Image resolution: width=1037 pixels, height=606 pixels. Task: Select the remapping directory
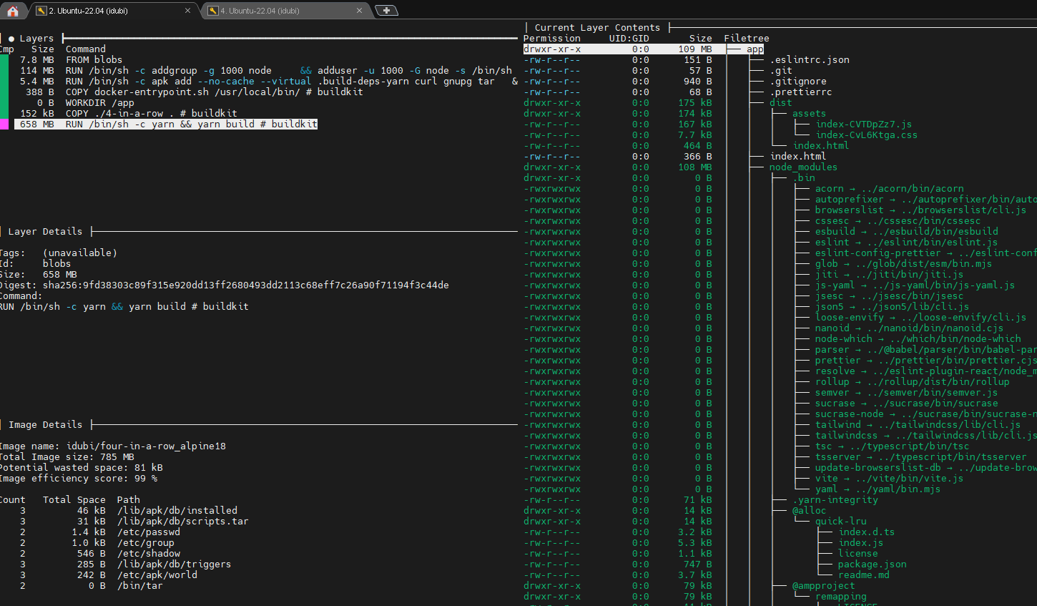(x=841, y=596)
